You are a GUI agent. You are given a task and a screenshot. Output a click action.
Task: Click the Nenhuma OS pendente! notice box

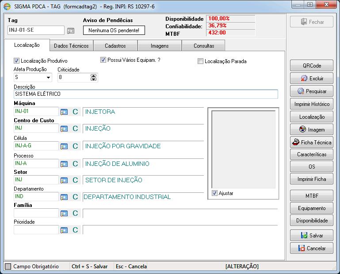114,30
